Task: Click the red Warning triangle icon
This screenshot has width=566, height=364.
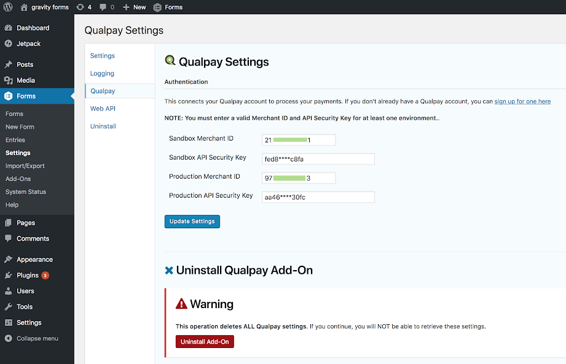Action: pyautogui.click(x=181, y=304)
